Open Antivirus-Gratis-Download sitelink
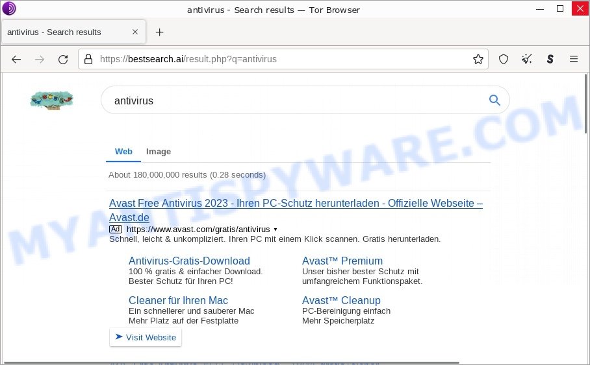The height and width of the screenshot is (365, 590). click(189, 261)
